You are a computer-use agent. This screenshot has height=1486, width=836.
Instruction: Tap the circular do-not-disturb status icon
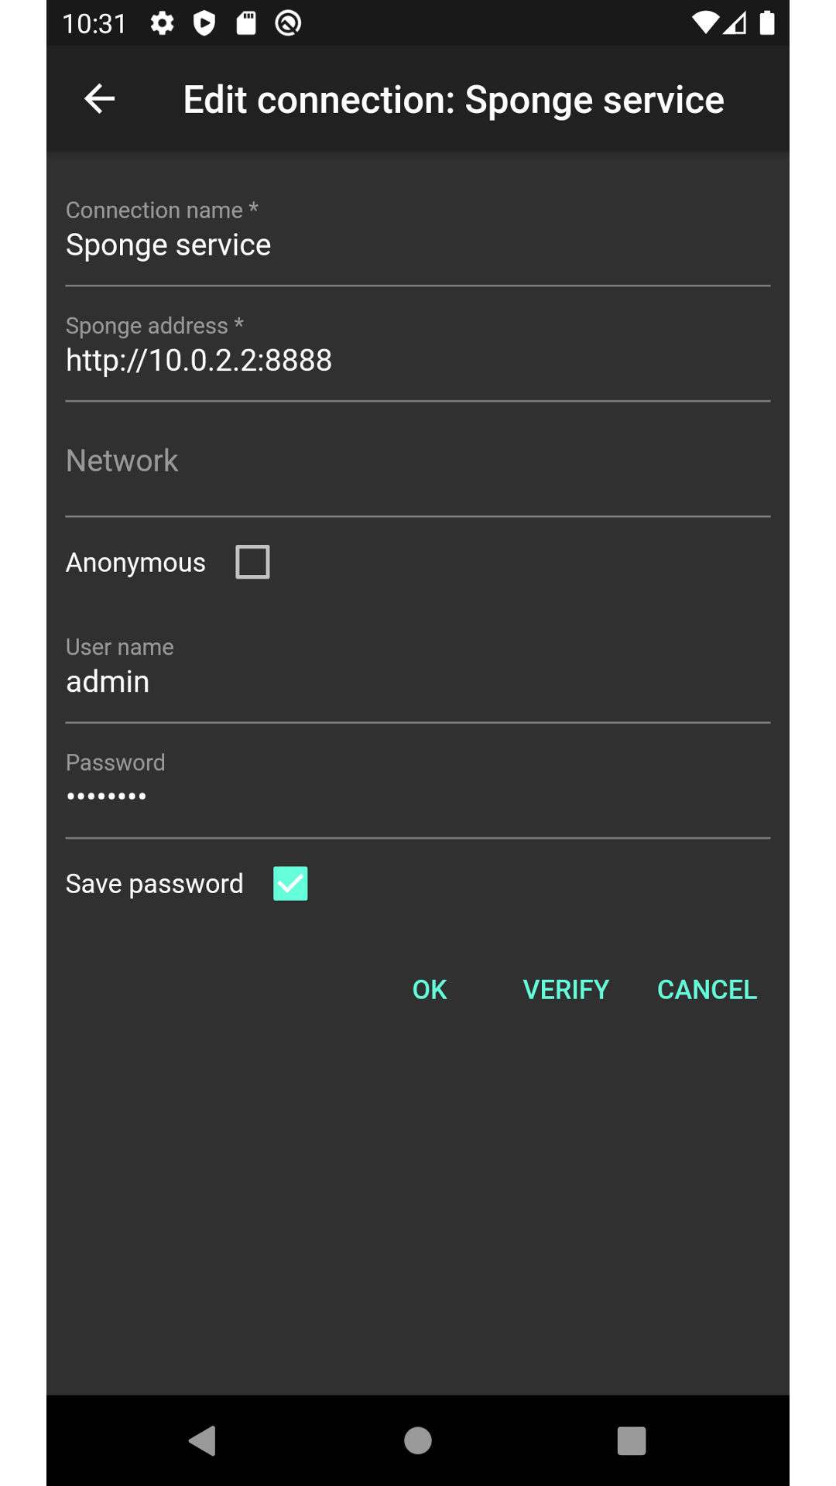point(288,23)
